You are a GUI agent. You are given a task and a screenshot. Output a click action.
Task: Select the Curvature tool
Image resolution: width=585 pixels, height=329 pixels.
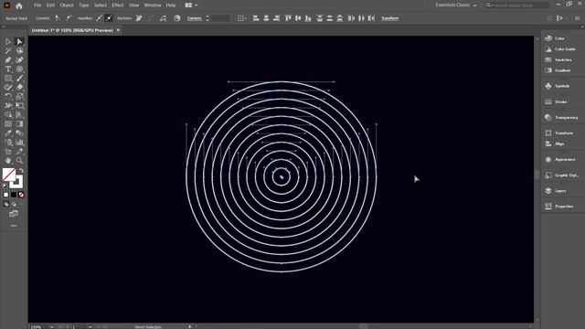(19, 59)
